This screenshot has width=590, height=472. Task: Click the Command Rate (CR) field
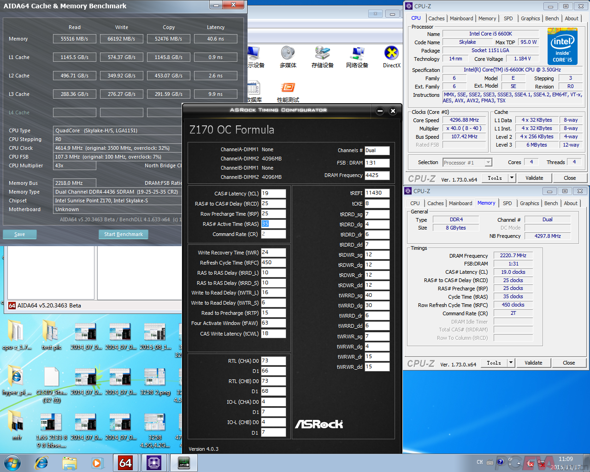(273, 234)
